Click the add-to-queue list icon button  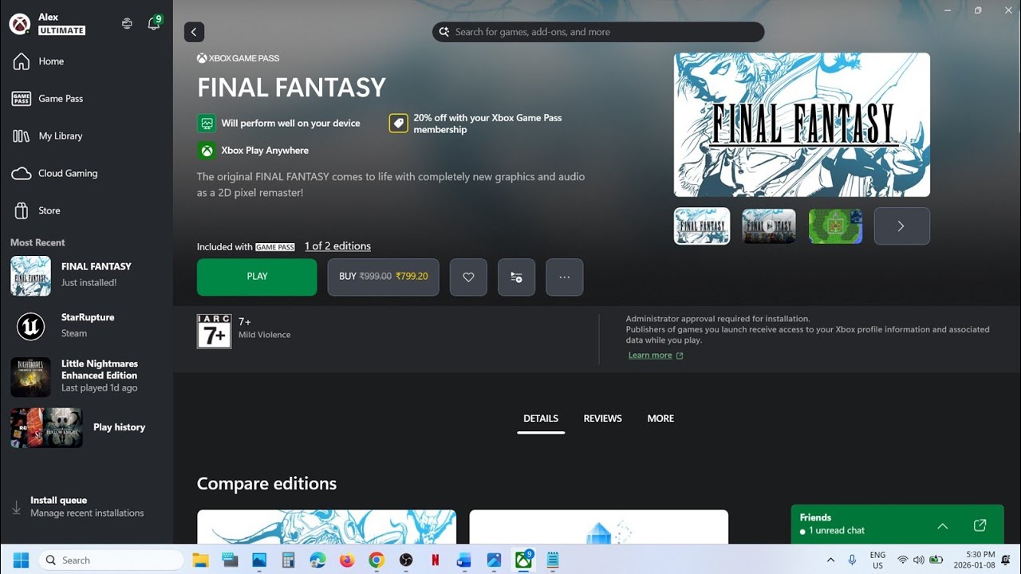[x=516, y=277]
